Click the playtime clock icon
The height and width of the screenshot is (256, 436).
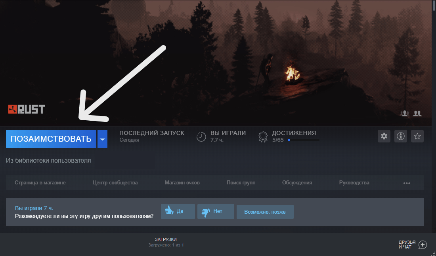201,137
